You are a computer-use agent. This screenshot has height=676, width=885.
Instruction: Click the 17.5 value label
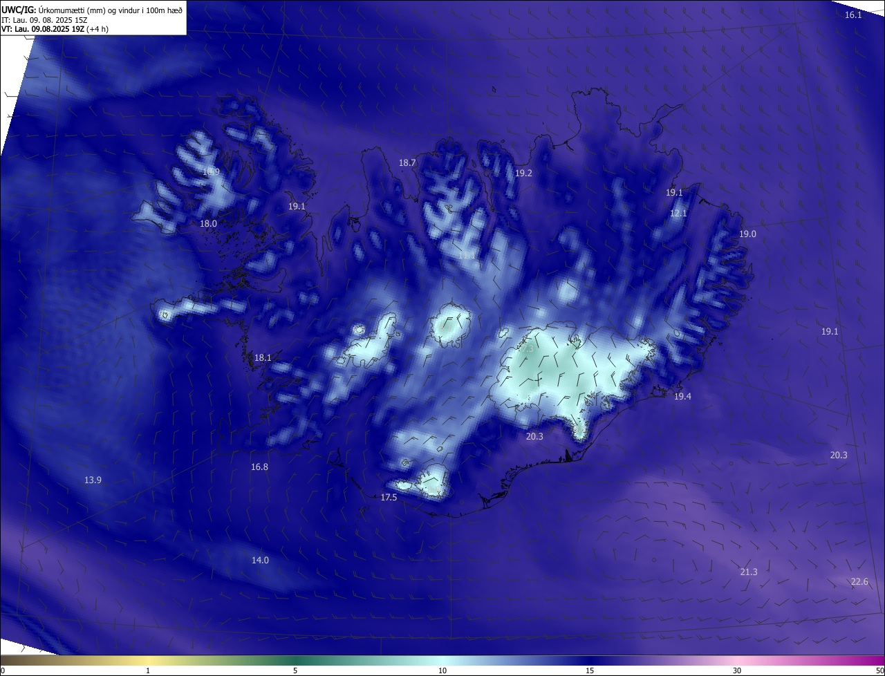[x=389, y=498]
